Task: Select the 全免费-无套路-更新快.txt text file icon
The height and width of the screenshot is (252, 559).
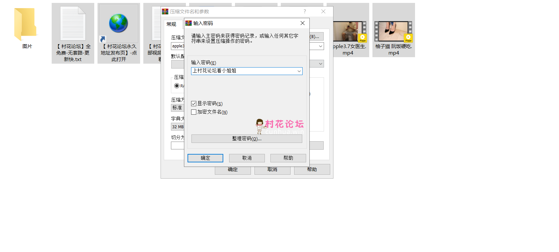Action: click(x=73, y=23)
